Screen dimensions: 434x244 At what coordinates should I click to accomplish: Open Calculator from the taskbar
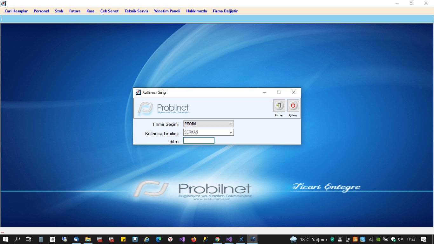click(41, 239)
